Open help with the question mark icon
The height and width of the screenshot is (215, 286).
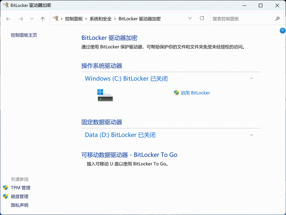coord(282,31)
